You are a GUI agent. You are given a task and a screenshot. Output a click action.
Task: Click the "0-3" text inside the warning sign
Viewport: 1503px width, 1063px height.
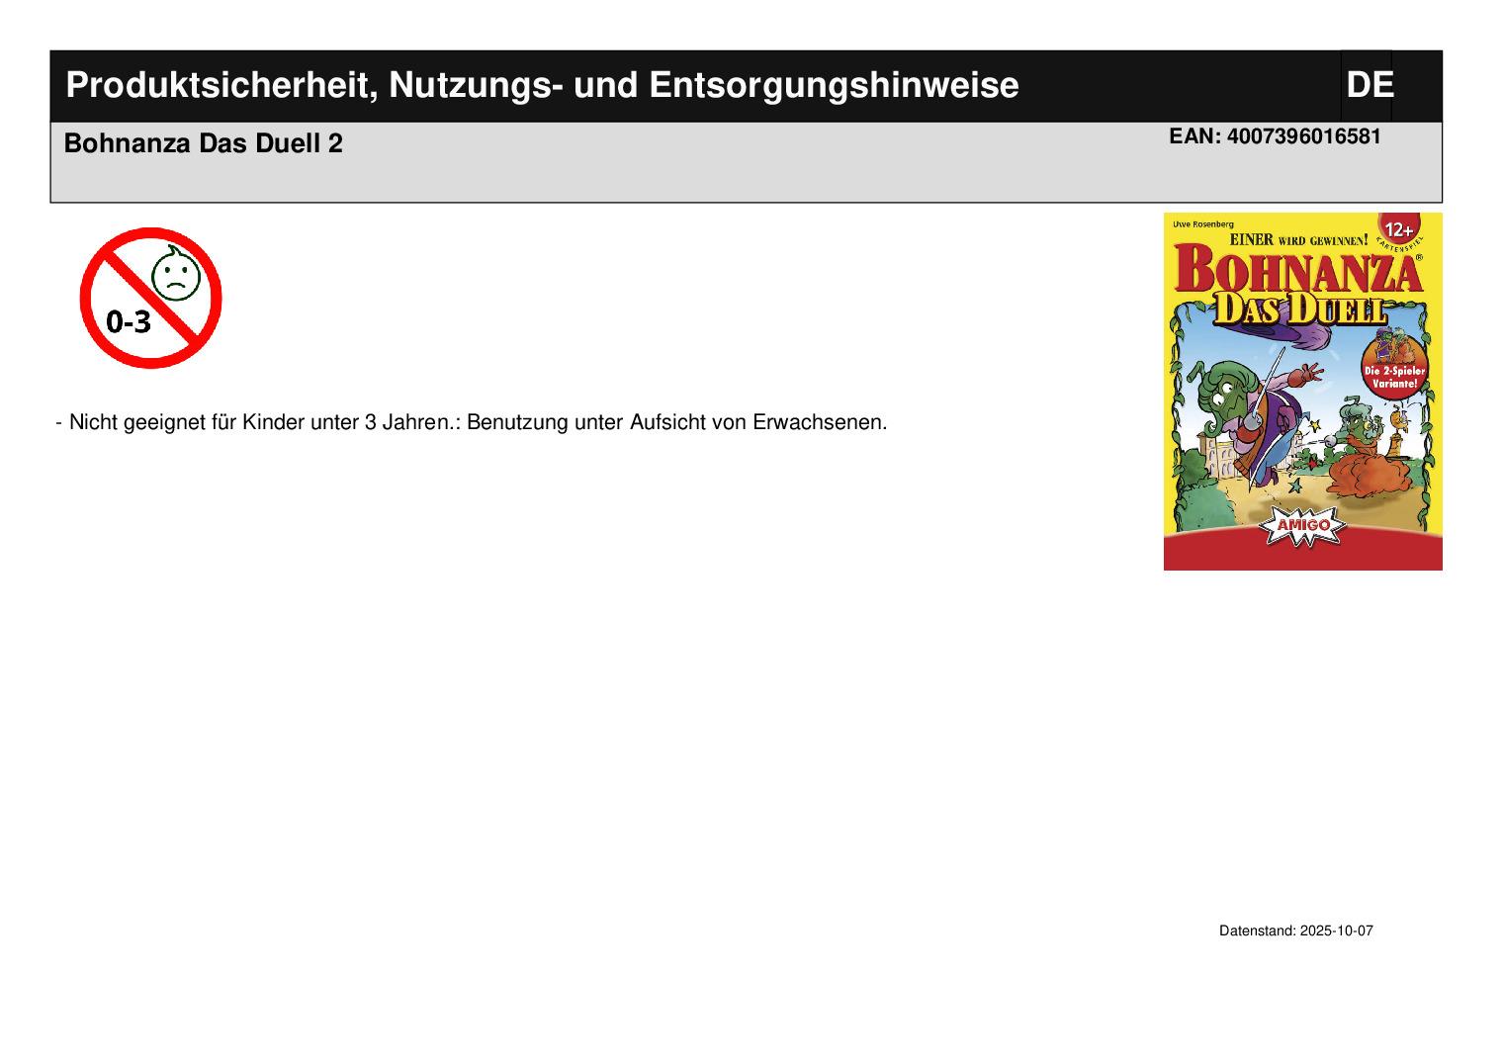(x=129, y=321)
